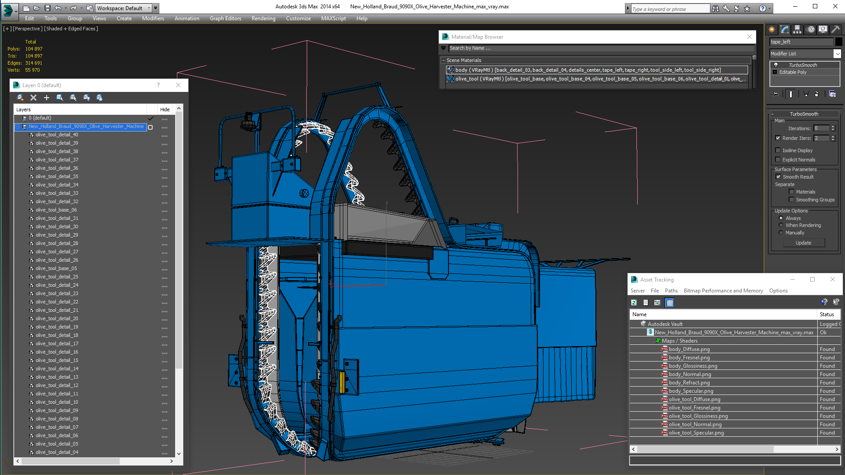Image resolution: width=845 pixels, height=475 pixels.
Task: Open the Modifier List dropdown
Action: (837, 54)
